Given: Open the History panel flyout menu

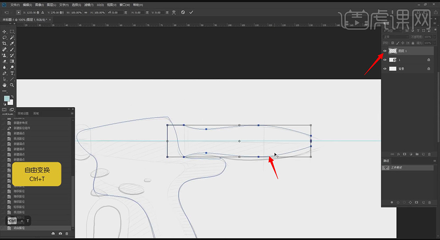Looking at the screenshot, I should coord(72,114).
